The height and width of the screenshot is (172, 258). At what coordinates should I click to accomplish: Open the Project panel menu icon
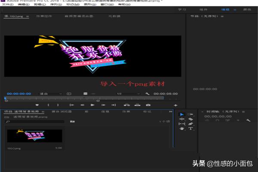point(43,112)
